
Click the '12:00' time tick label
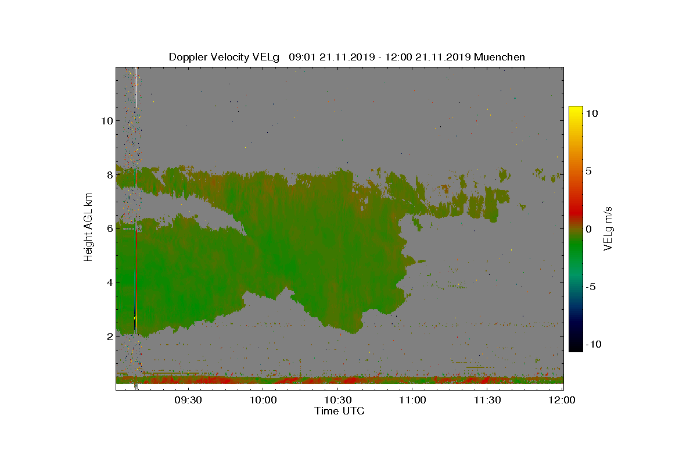tap(562, 400)
